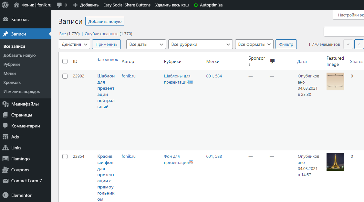Click the search posts input field

tap(344, 32)
